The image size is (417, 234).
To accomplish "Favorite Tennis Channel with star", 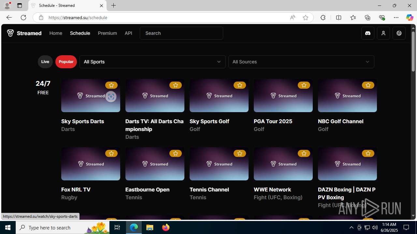I will (240, 153).
